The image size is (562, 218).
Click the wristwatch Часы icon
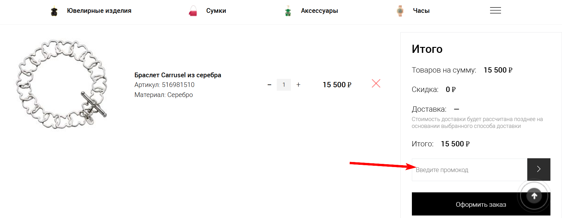[x=399, y=10]
